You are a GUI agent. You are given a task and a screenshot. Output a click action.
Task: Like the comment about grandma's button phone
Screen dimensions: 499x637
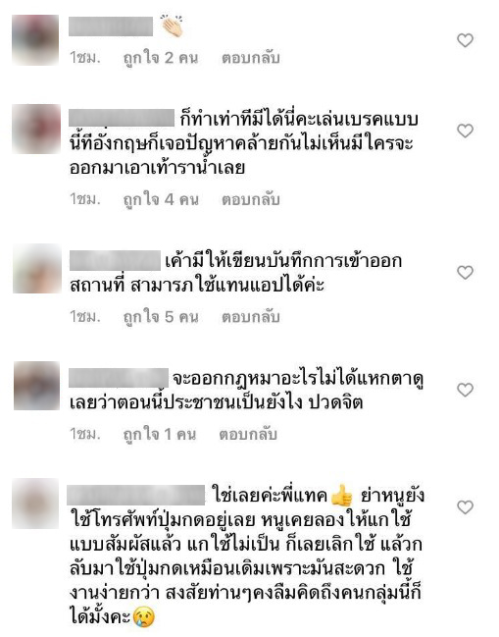click(x=465, y=507)
